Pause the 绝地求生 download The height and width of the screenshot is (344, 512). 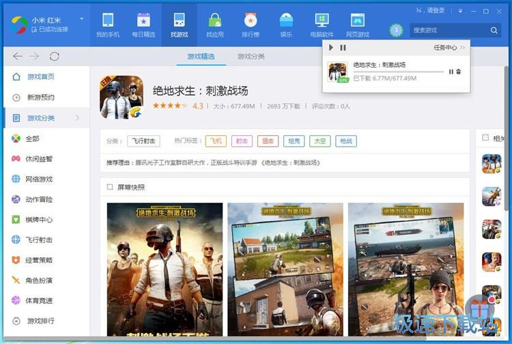(x=451, y=72)
